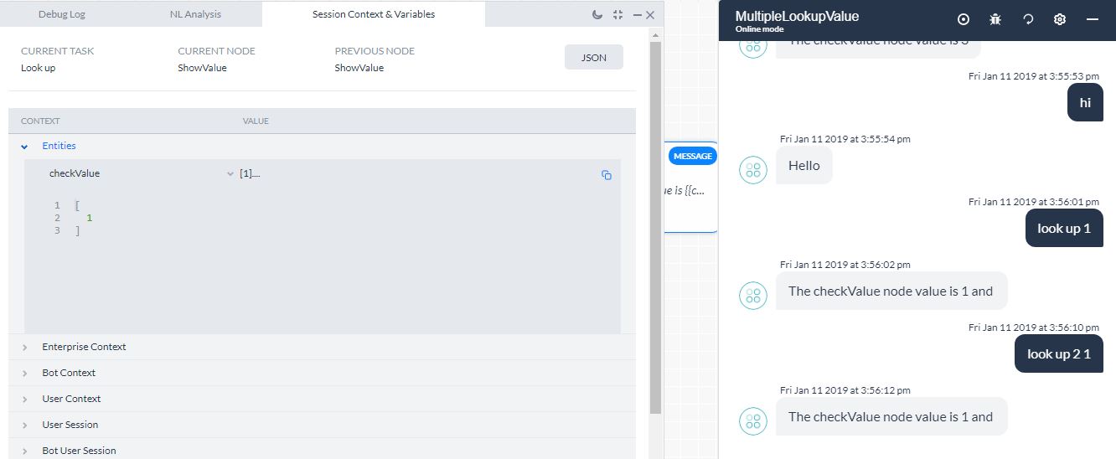
Task: Expand the User Context section
Action: [x=24, y=400]
